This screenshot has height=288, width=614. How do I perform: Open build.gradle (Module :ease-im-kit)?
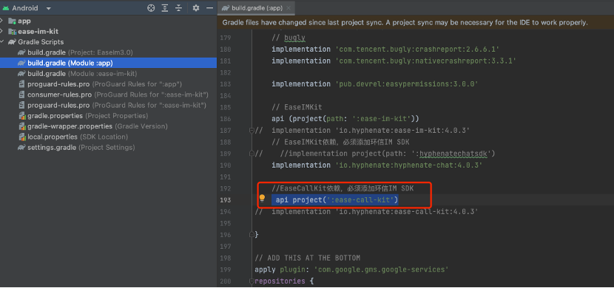[77, 73]
